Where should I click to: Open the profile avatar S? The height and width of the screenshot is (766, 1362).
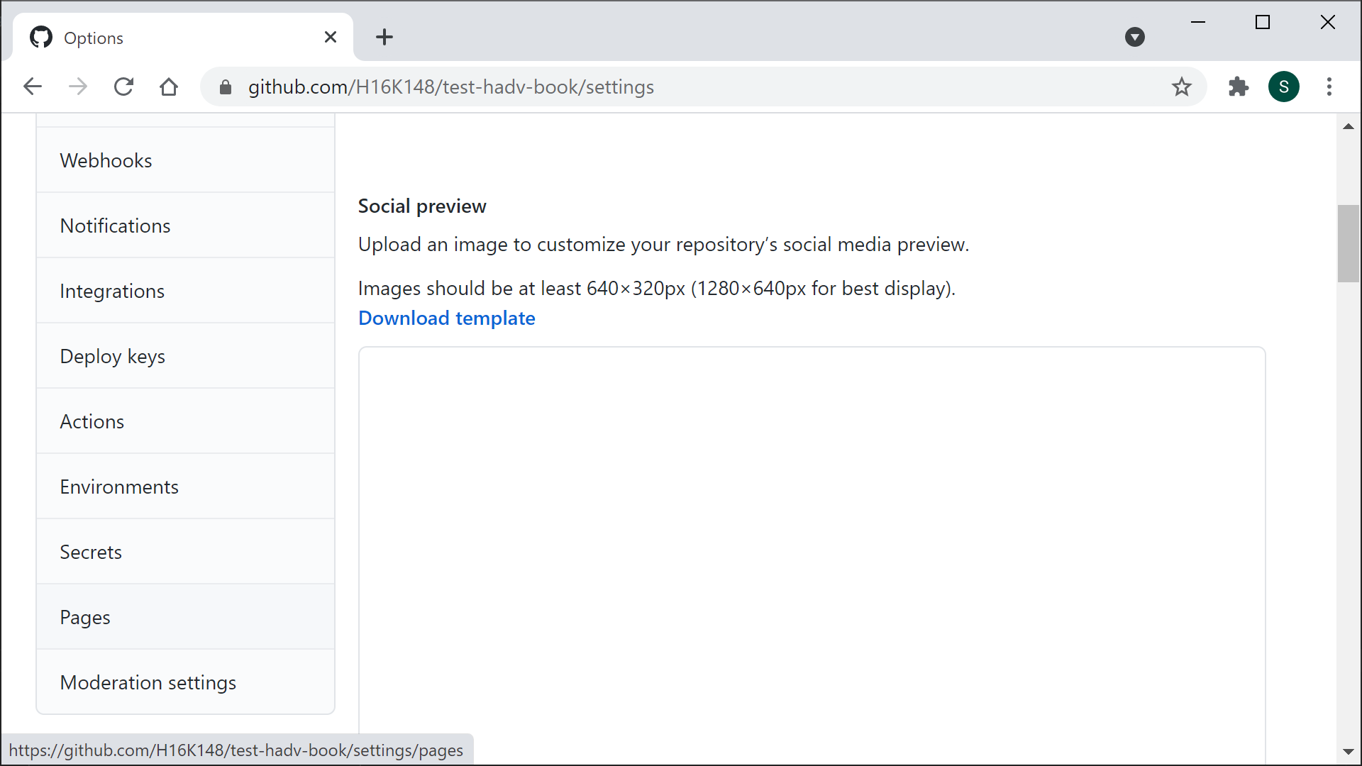[x=1283, y=87]
